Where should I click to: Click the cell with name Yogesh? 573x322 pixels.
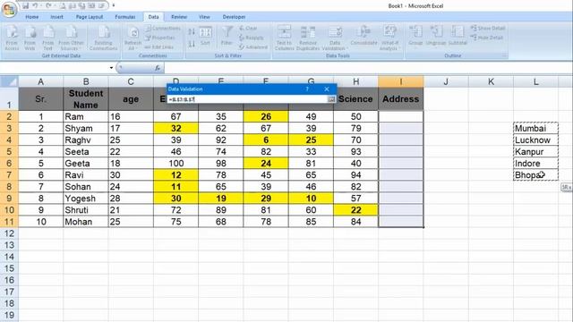pos(86,199)
